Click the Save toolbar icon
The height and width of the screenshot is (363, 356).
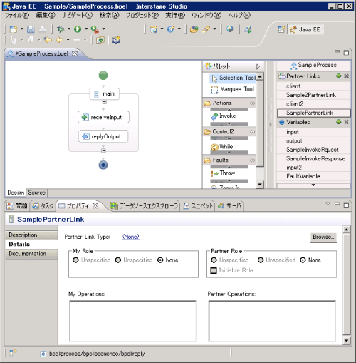(x=31, y=29)
